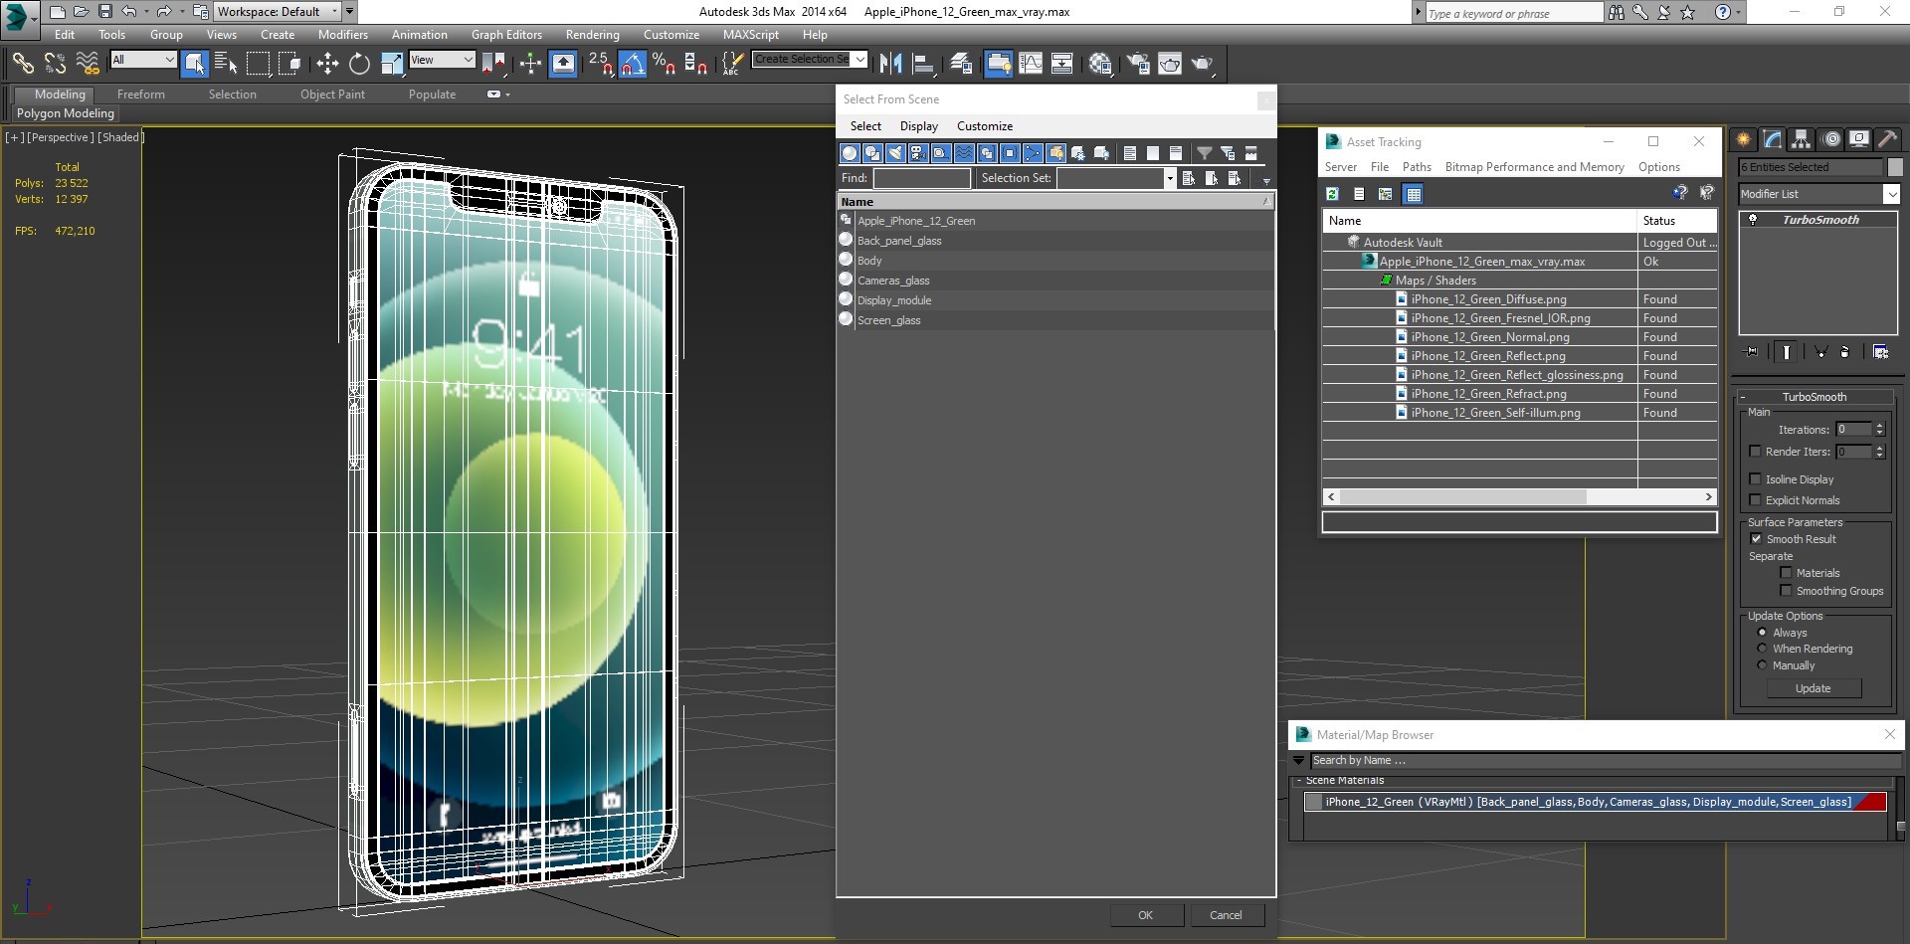1910x944 pixels.
Task: Open Select by Name tool in main toolbar
Action: pos(226,64)
